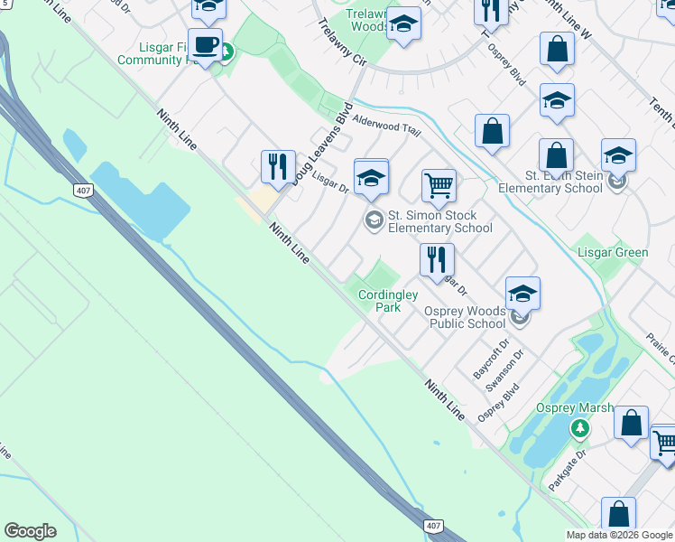The height and width of the screenshot is (542, 675).
Task: Click the cafe marker at Lisgar Fields Community Park
Action: point(206,47)
